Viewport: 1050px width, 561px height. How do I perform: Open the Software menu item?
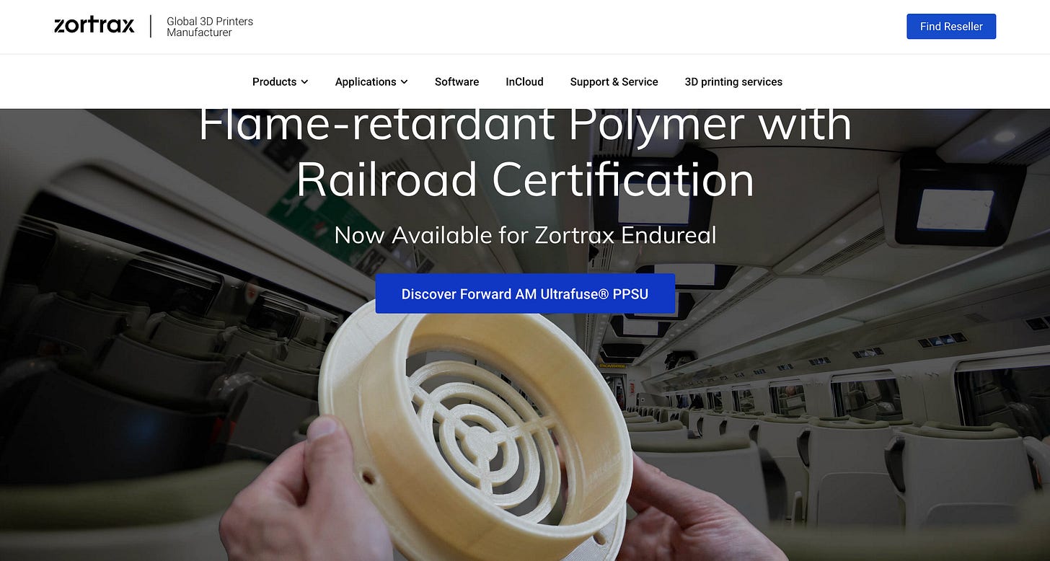(x=456, y=81)
